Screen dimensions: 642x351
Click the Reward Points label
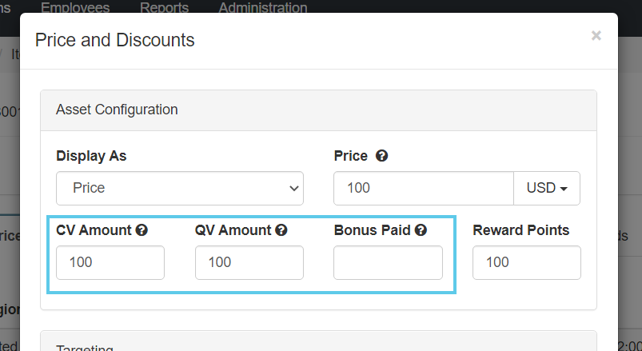[x=521, y=230]
